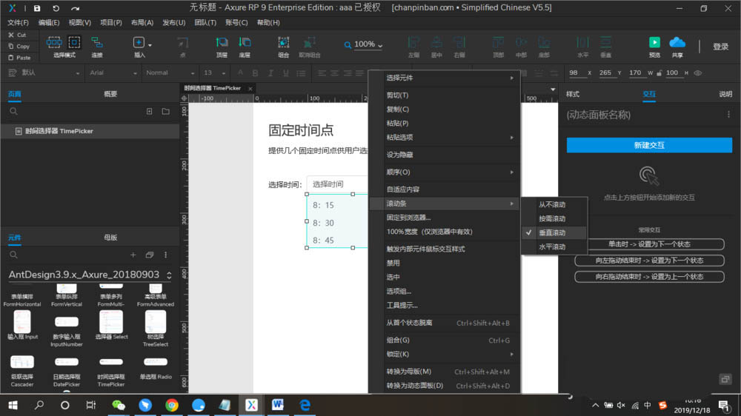Click the Cut toolbar item
741x416 pixels.
18,35
